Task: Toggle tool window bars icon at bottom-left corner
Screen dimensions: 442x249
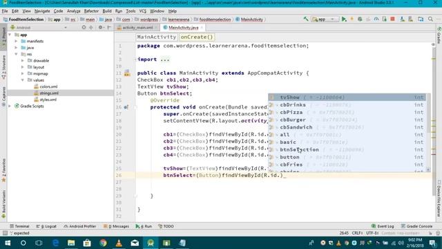Action: coord(5,233)
